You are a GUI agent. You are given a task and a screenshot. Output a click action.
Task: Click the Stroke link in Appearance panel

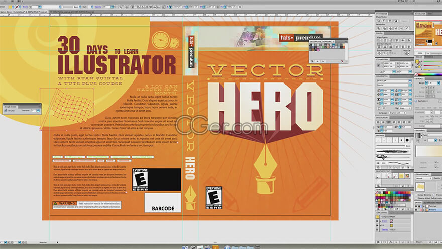384,221
